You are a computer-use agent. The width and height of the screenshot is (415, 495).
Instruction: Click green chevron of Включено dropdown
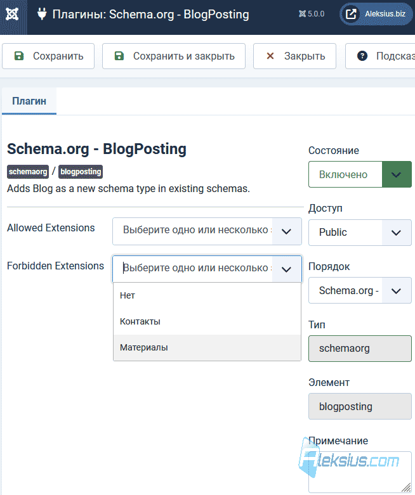(x=397, y=174)
